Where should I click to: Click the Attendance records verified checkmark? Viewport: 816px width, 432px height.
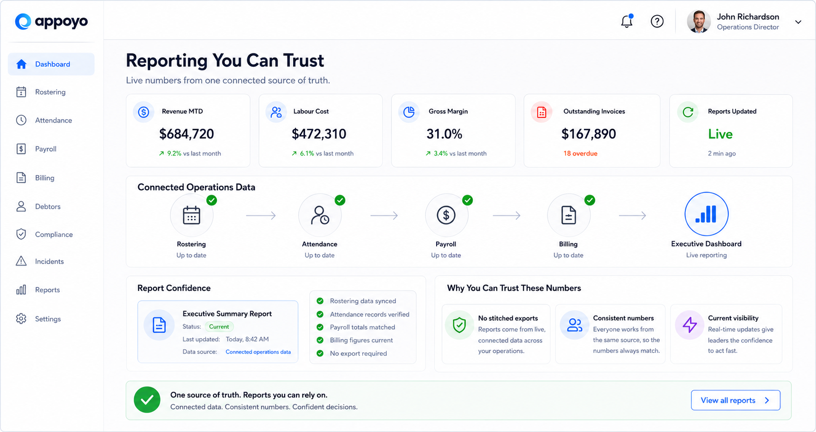[320, 314]
